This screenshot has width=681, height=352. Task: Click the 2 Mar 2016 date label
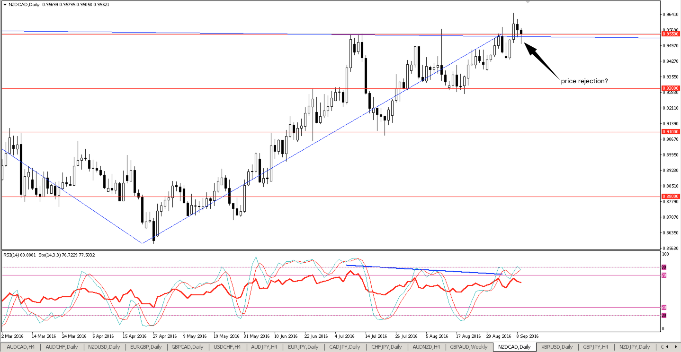coord(12,336)
